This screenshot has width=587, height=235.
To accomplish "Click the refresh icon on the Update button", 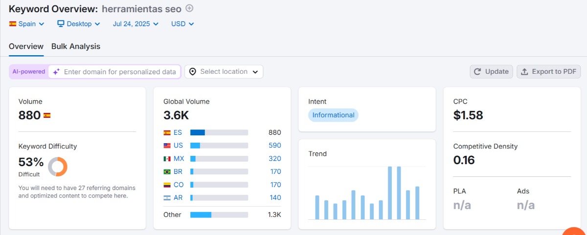I will click(478, 72).
